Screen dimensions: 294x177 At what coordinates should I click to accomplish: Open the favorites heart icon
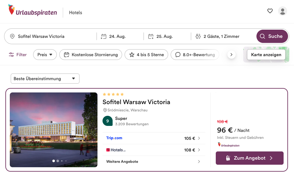[270, 11]
